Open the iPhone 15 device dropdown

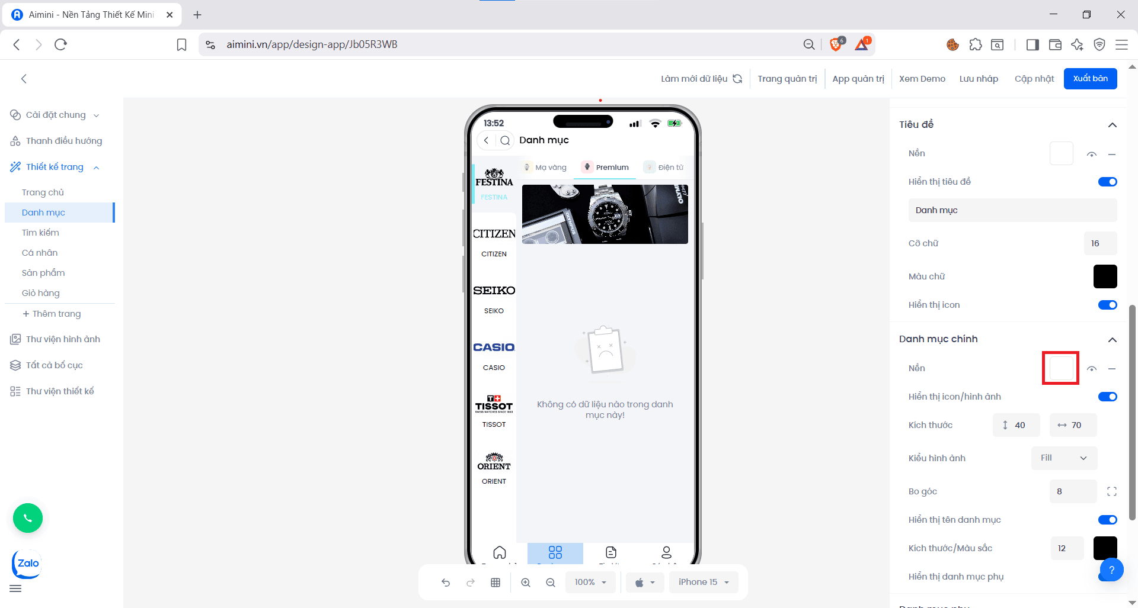click(704, 583)
